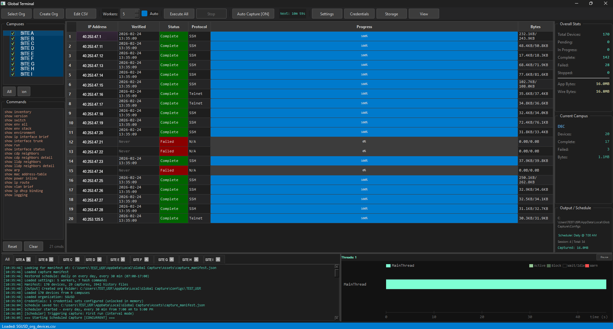The height and width of the screenshot is (329, 613).
Task: Disable the Auto Capture [ON] toggle
Action: [253, 13]
